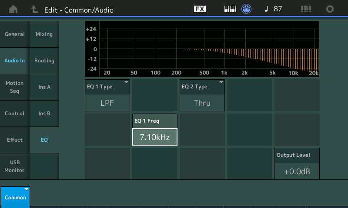Expand the EQ 2 Type dropdown

(202, 95)
